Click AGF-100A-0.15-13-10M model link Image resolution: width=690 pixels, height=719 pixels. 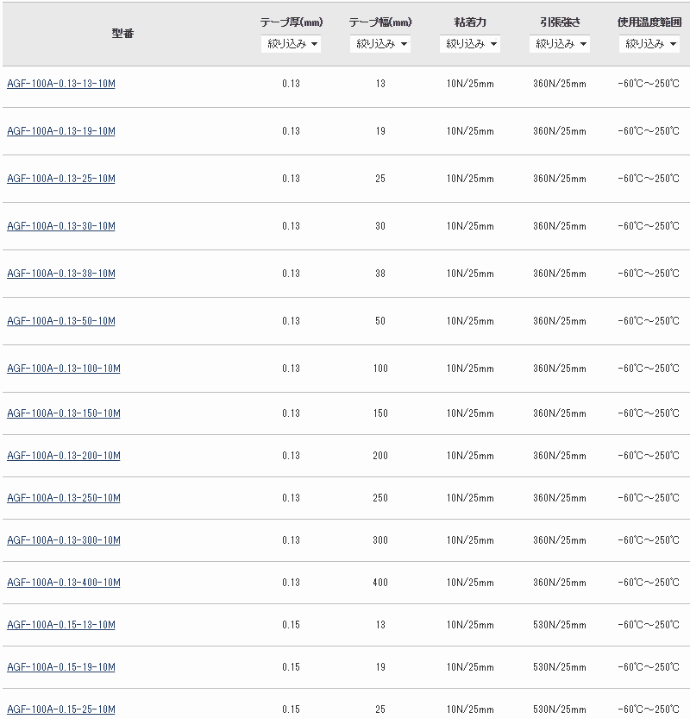[x=61, y=625]
